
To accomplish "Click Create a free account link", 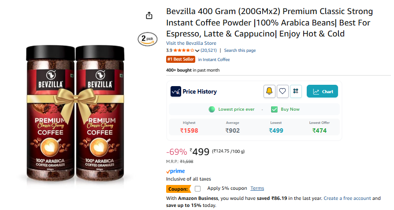I will 347,198.
